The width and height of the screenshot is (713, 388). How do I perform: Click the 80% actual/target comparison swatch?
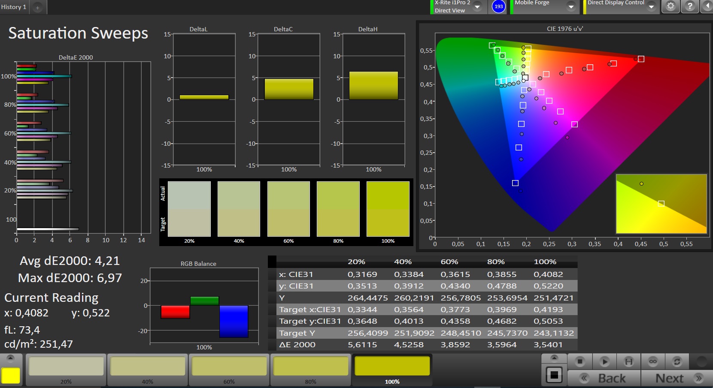pos(338,209)
